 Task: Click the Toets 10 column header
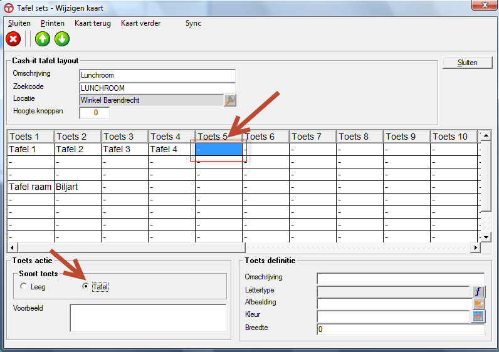click(x=454, y=137)
